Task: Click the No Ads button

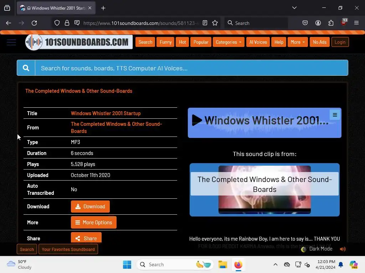Action: point(319,42)
